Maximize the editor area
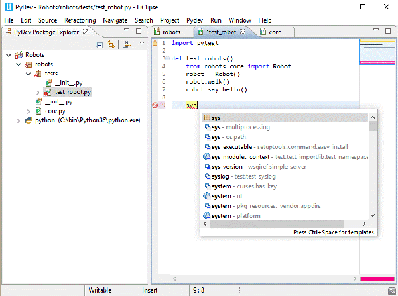Image resolution: width=398 pixels, height=296 pixels. pyautogui.click(x=389, y=32)
